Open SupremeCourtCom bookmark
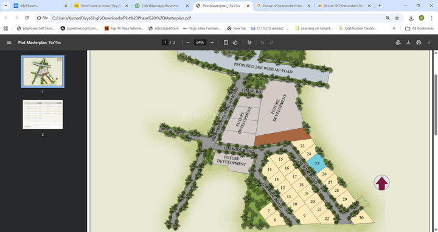The image size is (438, 232). tap(79, 28)
